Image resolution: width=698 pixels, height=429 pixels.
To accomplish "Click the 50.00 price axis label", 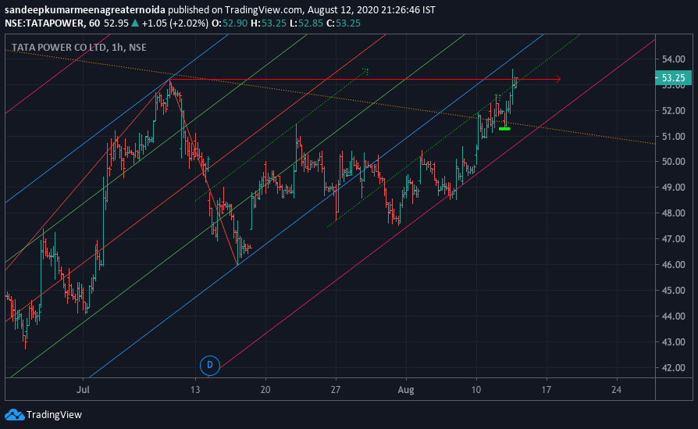I will click(674, 162).
